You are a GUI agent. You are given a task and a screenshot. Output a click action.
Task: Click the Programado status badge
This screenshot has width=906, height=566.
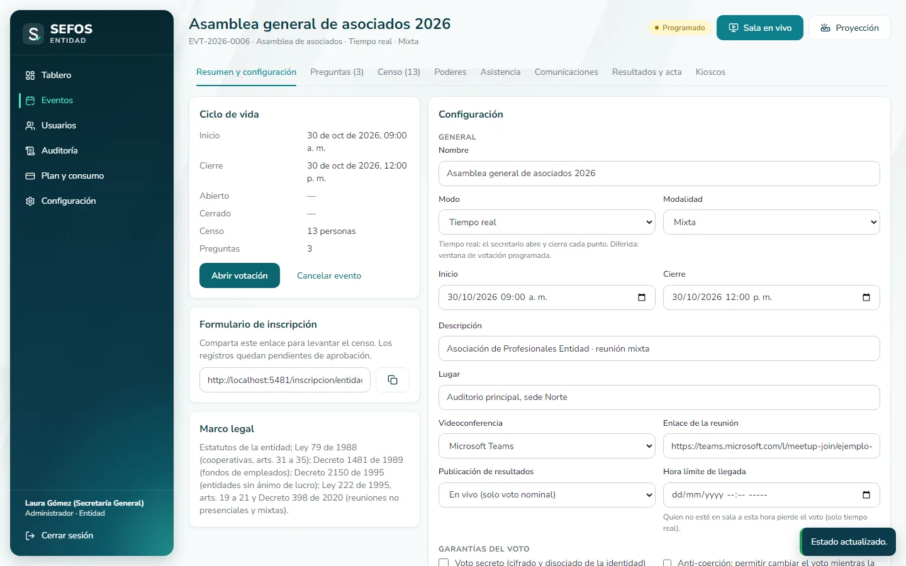click(679, 28)
